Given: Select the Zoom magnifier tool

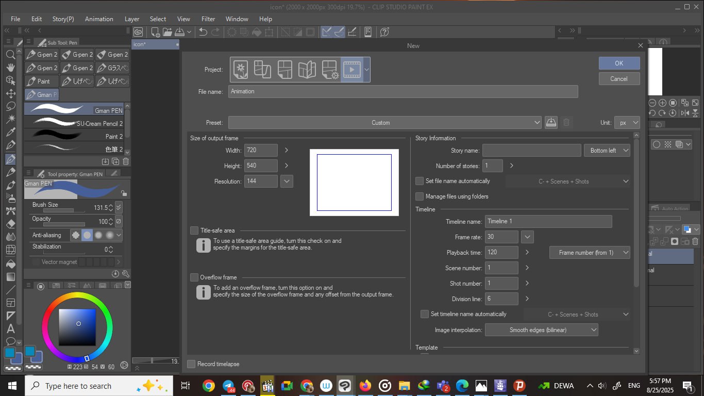Looking at the screenshot, I should 10,54.
